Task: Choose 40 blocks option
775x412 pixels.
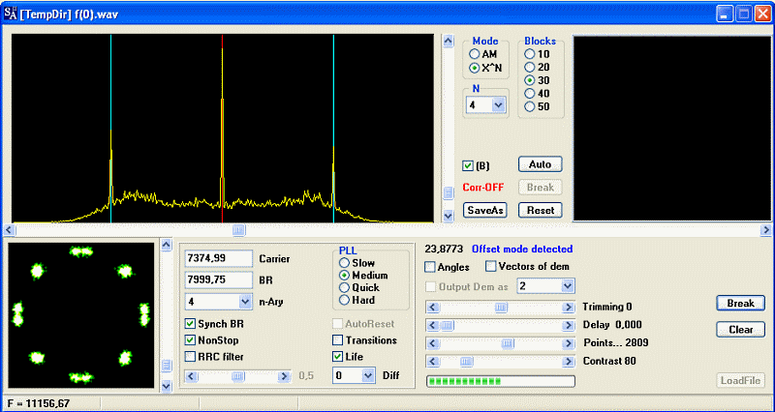Action: pyautogui.click(x=529, y=93)
